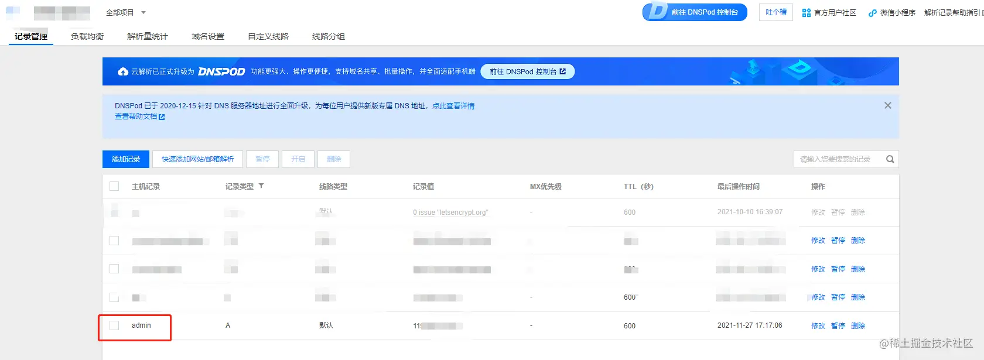Viewport: 984px width, 360px height.
Task: Open the 官方用户社区 community icon
Action: [807, 13]
